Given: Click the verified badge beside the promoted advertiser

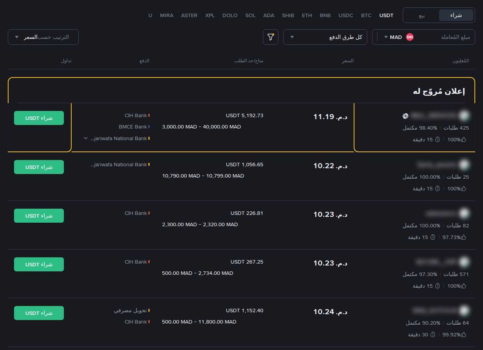Looking at the screenshot, I should [405, 116].
